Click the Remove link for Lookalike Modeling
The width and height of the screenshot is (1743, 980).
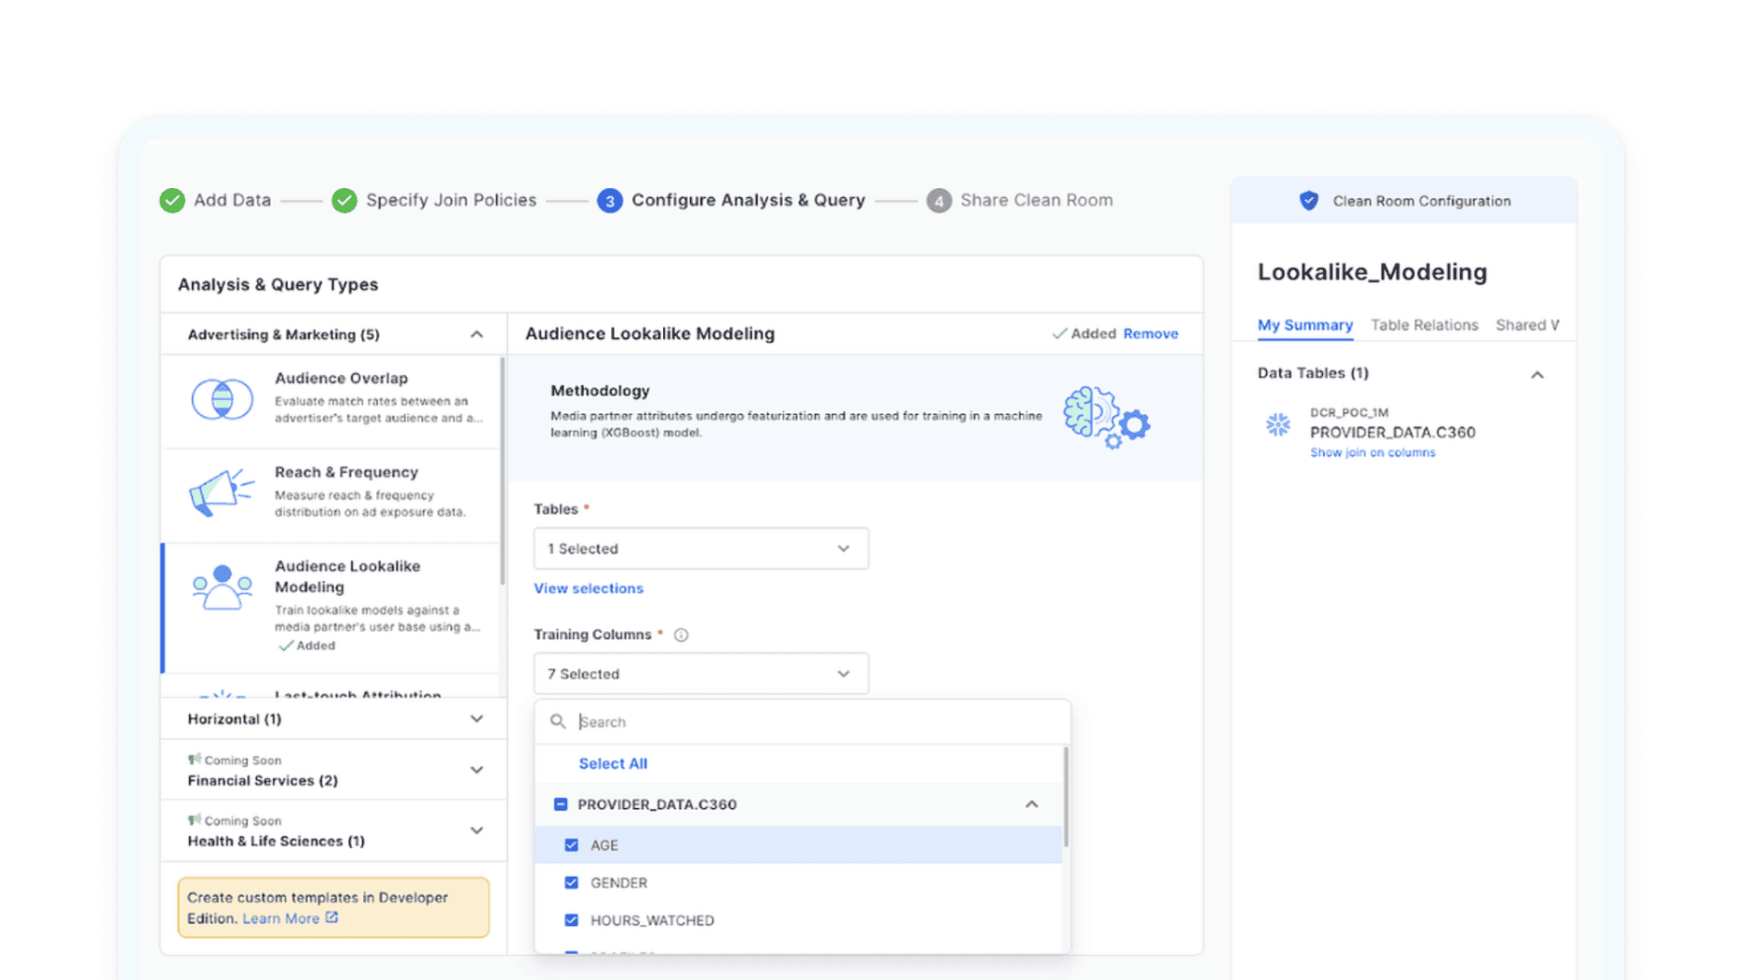(1150, 334)
